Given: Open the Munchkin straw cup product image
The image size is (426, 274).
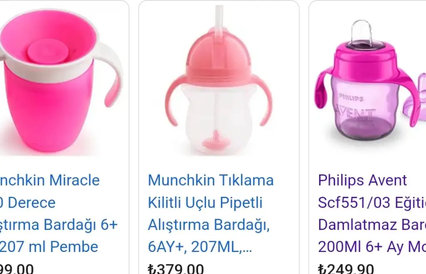Looking at the screenshot, I should point(219,81).
